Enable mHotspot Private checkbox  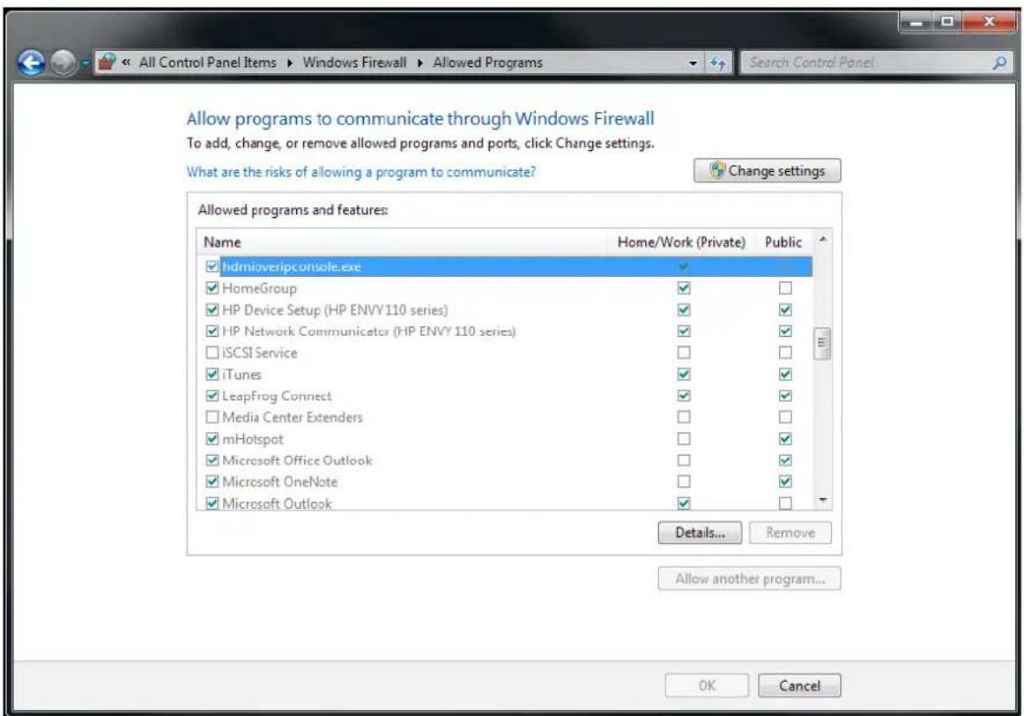pyautogui.click(x=684, y=438)
